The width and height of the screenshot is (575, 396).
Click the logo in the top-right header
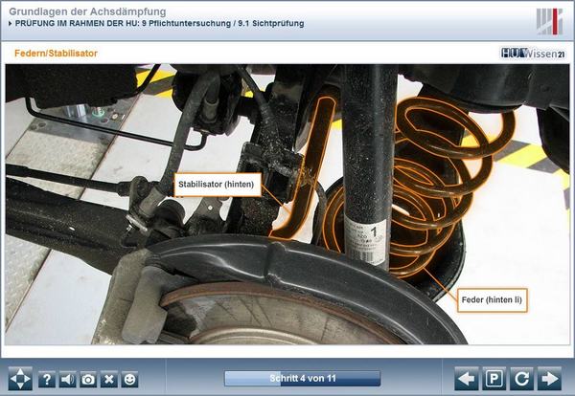[549, 21]
